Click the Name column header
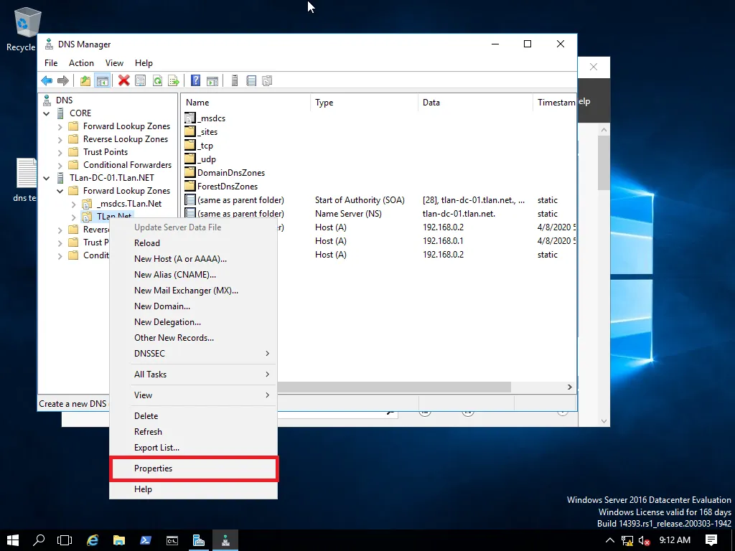Viewport: 735px width, 551px height. pyautogui.click(x=246, y=102)
